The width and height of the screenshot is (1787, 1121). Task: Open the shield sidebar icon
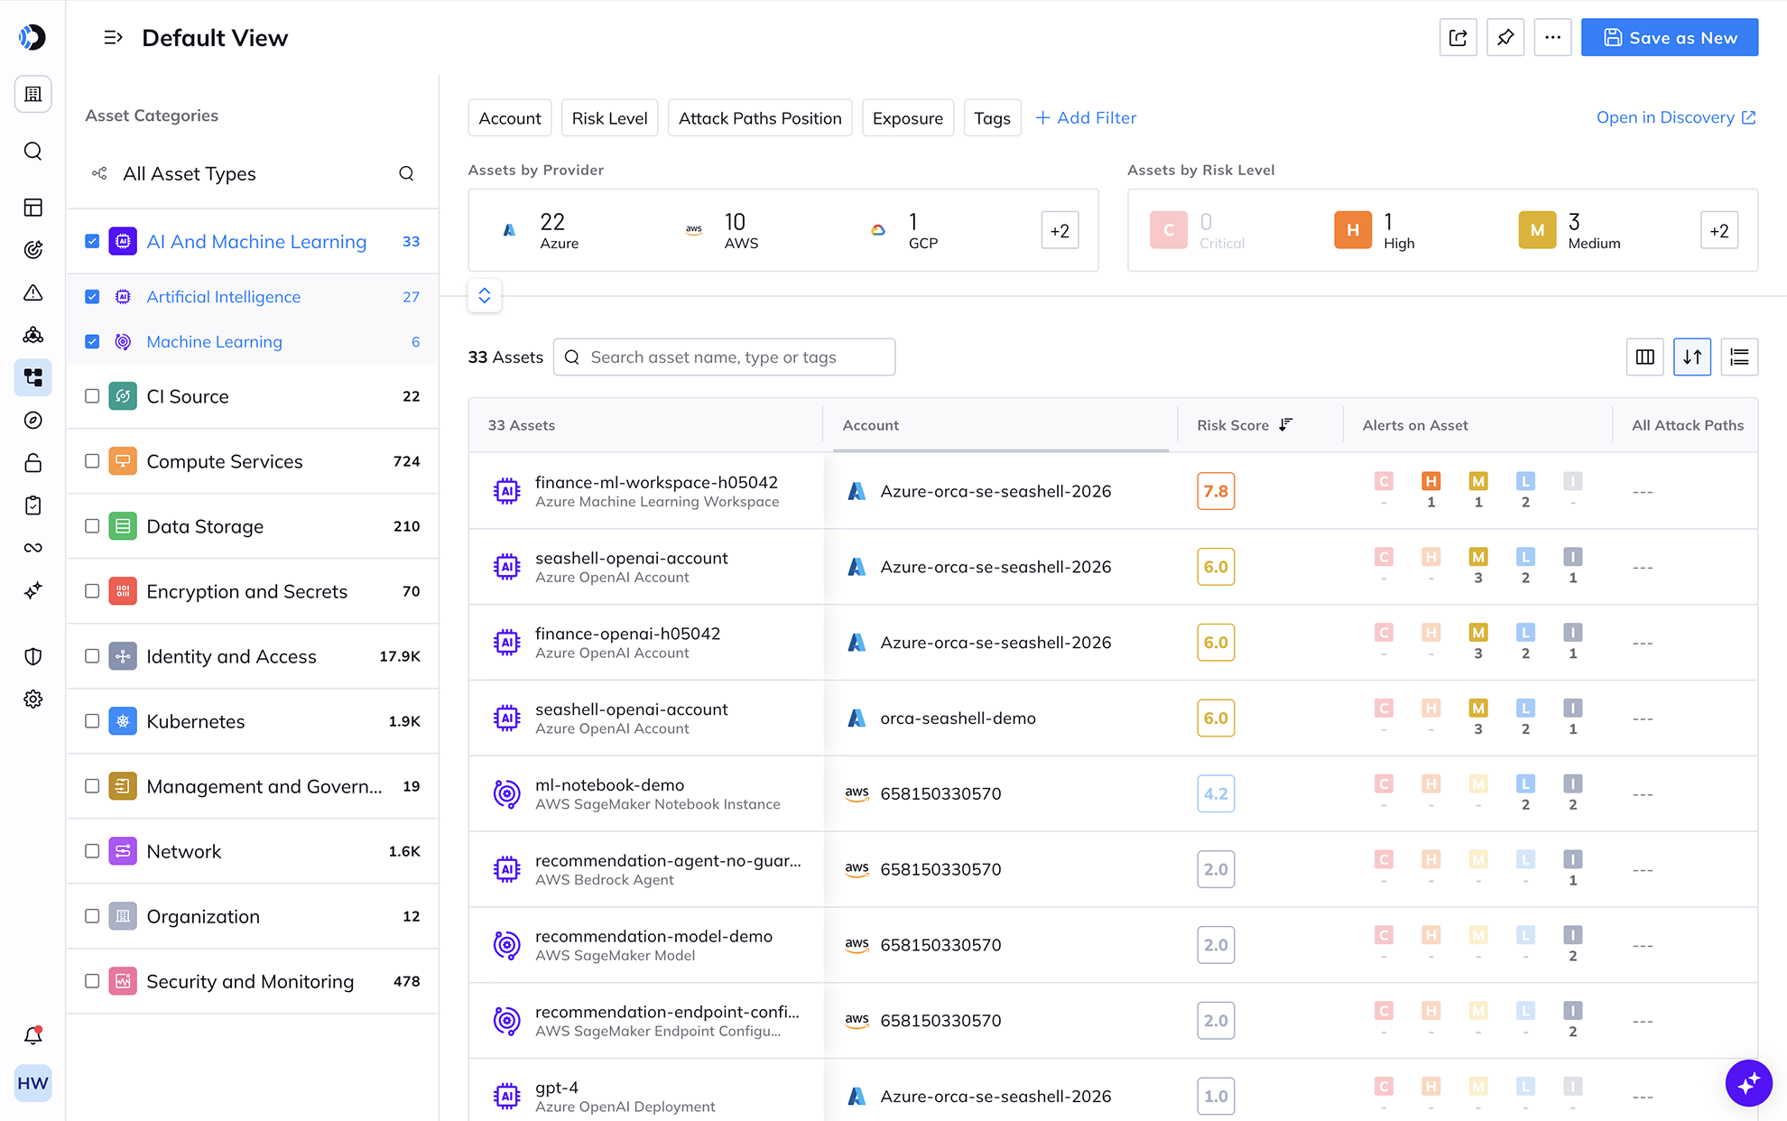click(32, 656)
